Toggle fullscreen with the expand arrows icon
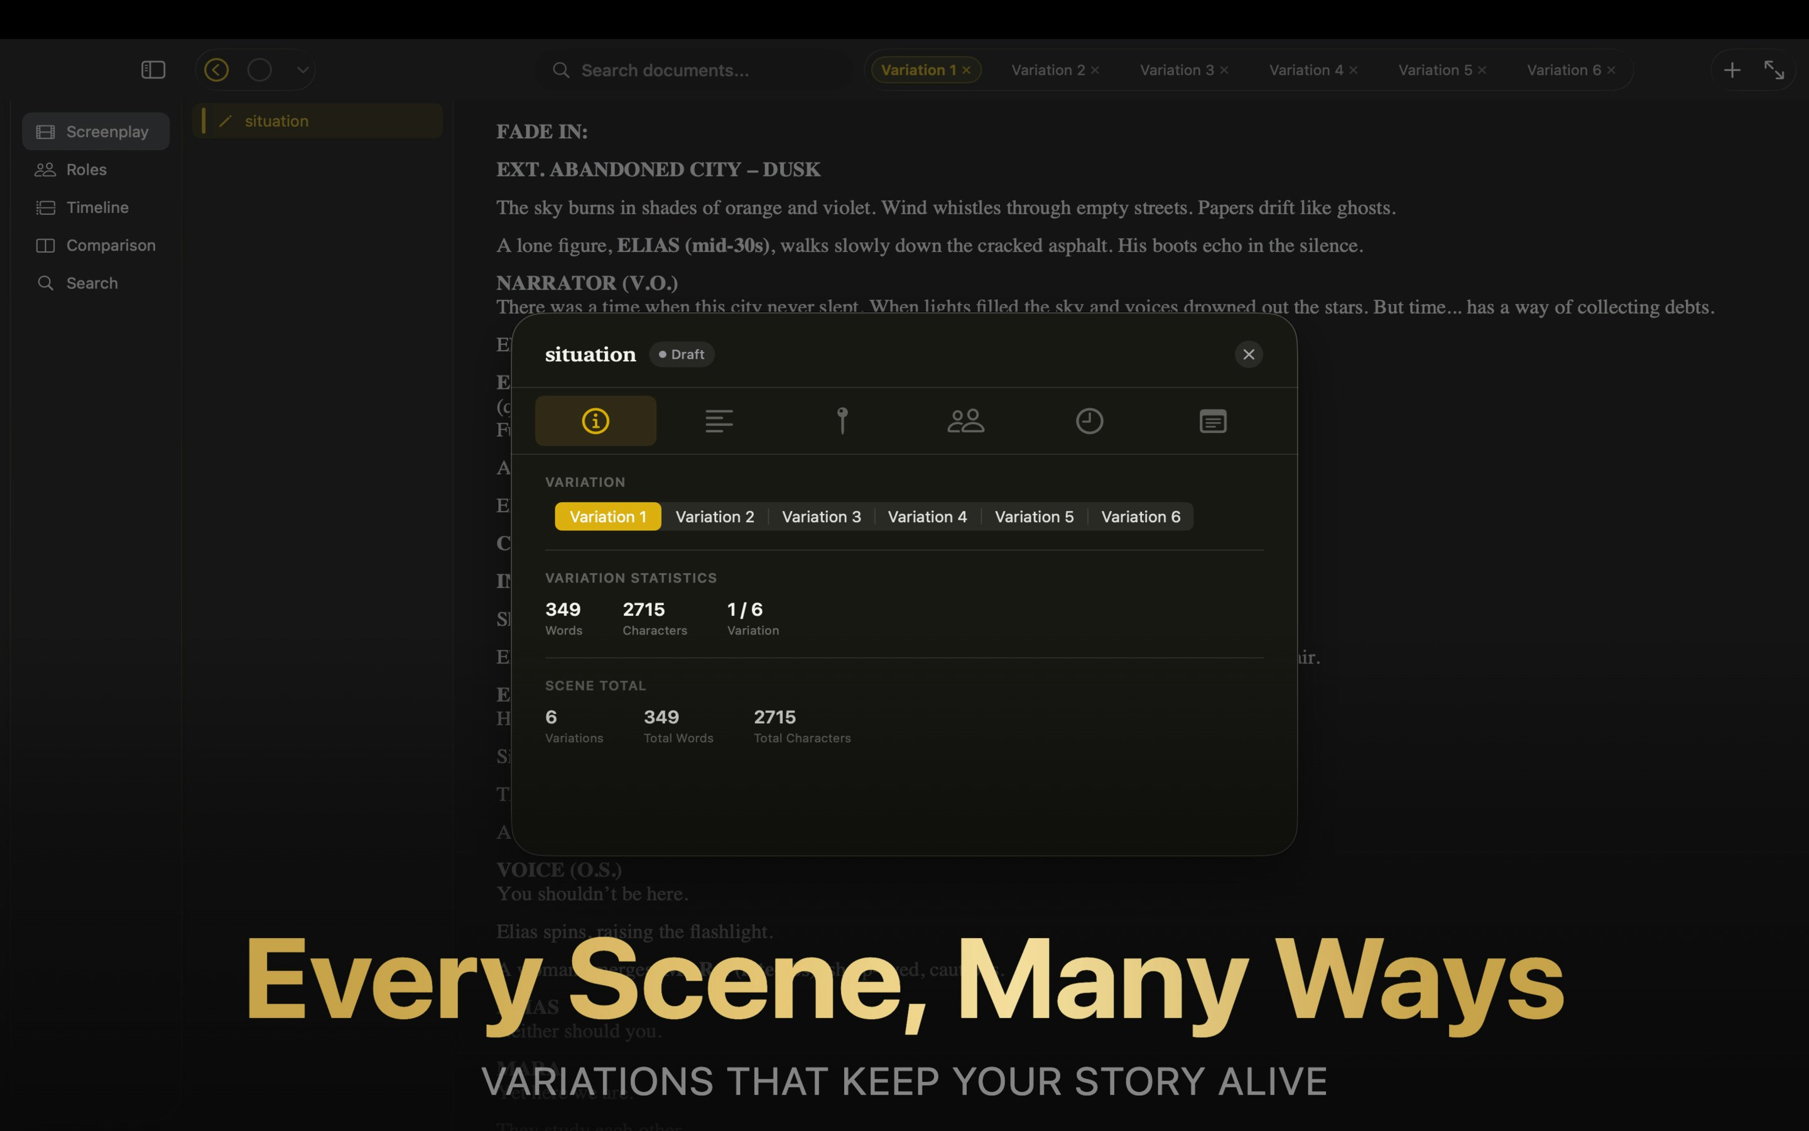The width and height of the screenshot is (1809, 1131). coord(1774,70)
